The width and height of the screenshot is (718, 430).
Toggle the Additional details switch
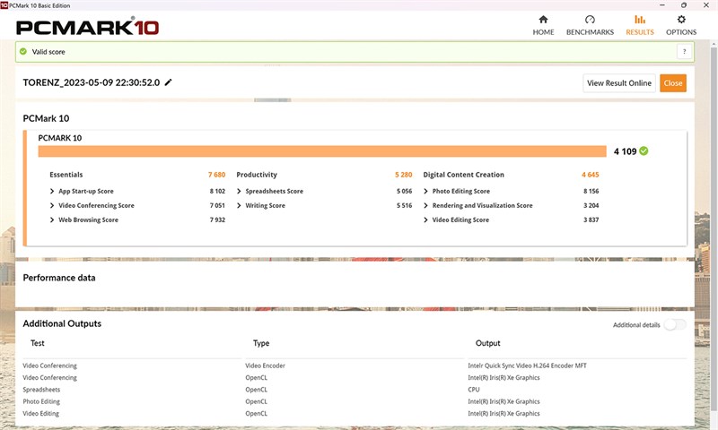675,325
